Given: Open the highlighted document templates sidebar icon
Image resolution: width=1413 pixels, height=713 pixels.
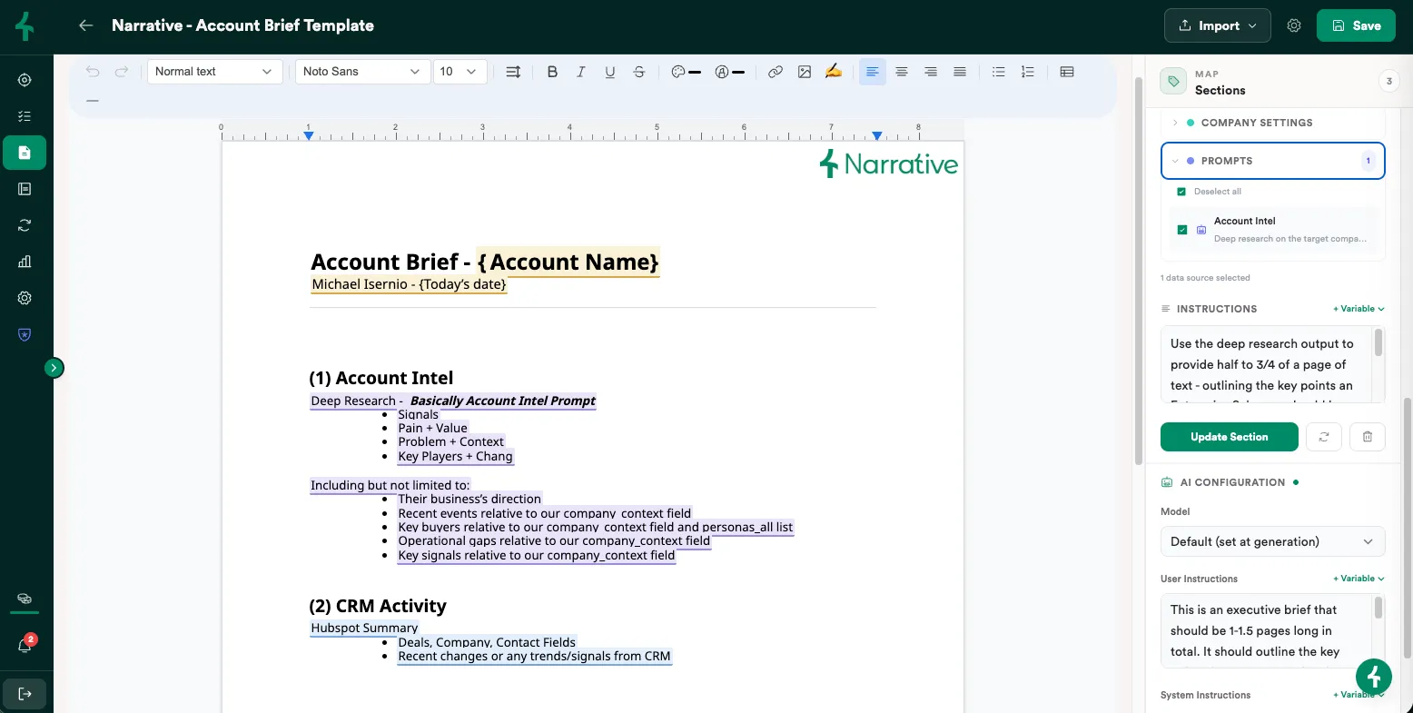Looking at the screenshot, I should (25, 153).
